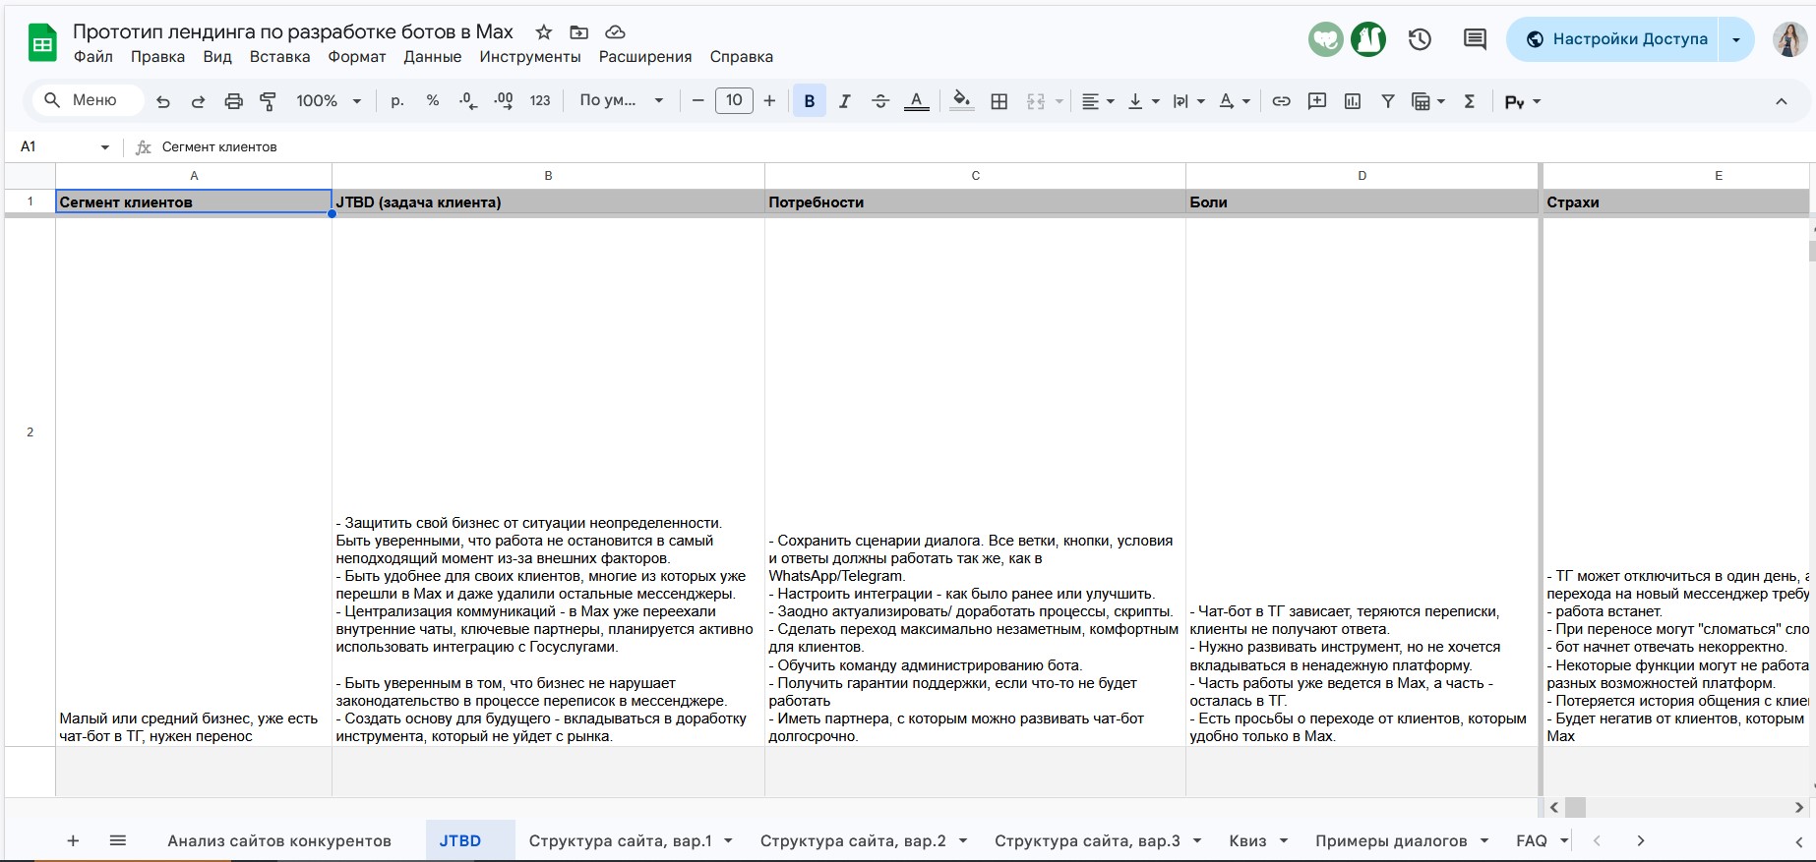
Task: Create a filter
Action: click(x=1388, y=101)
